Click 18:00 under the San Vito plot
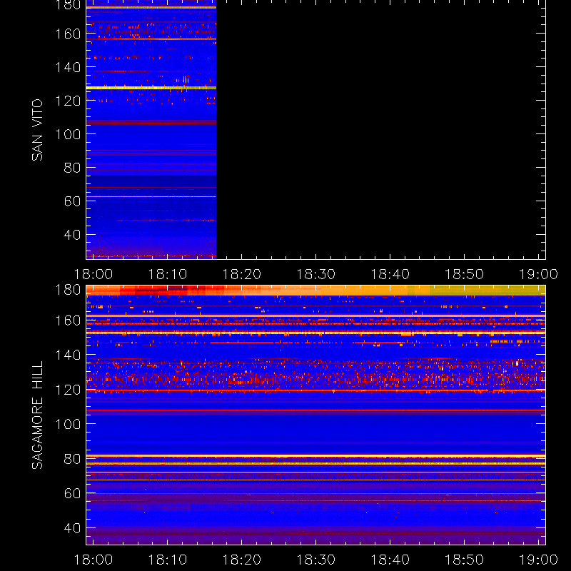 click(94, 274)
